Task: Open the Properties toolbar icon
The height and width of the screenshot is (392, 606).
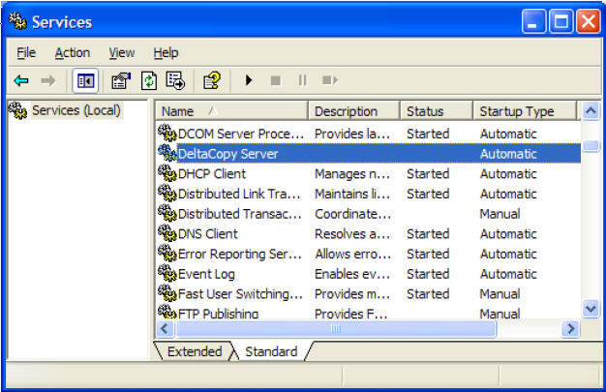Action: point(121,80)
